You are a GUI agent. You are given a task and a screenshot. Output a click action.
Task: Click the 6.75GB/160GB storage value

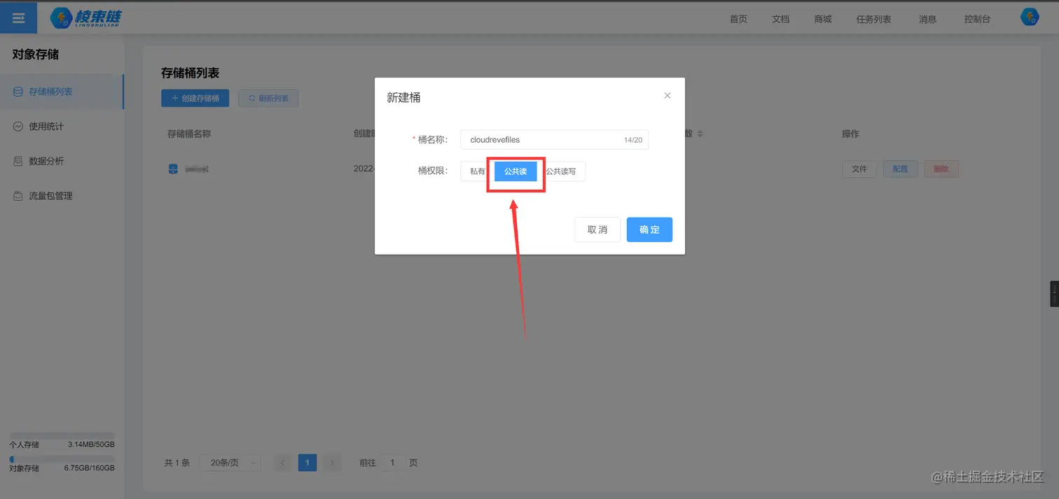click(x=90, y=468)
